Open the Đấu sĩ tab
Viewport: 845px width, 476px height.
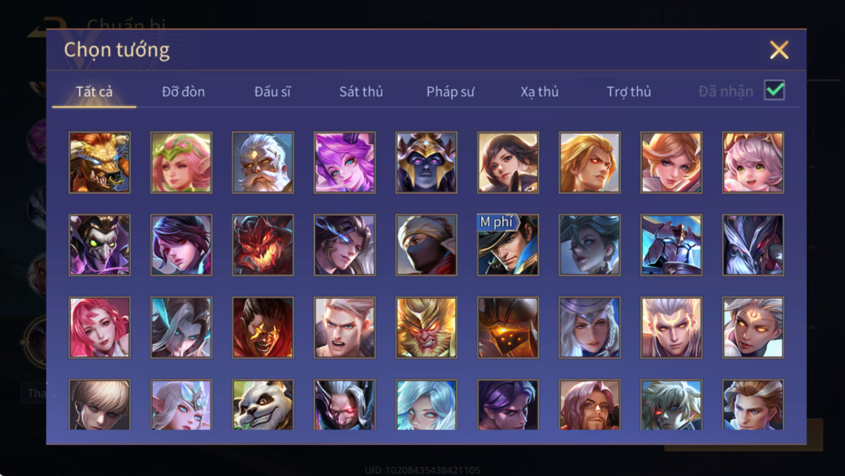pyautogui.click(x=272, y=92)
